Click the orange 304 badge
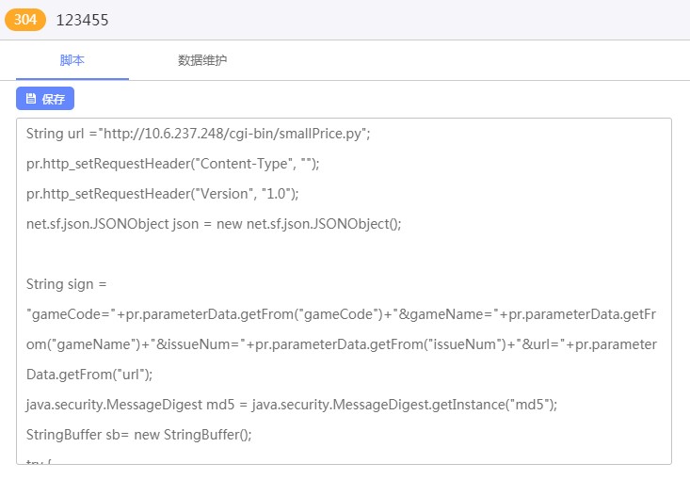This screenshot has height=495, width=690. [x=25, y=20]
